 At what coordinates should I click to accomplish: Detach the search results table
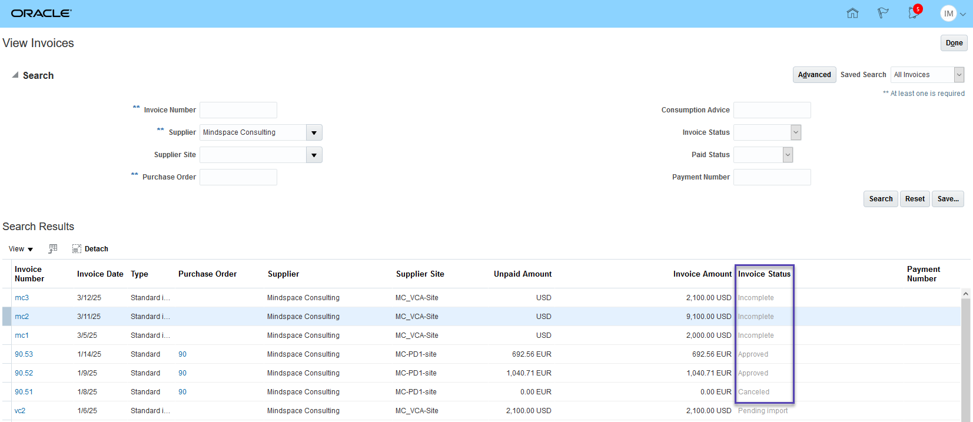[x=90, y=249]
